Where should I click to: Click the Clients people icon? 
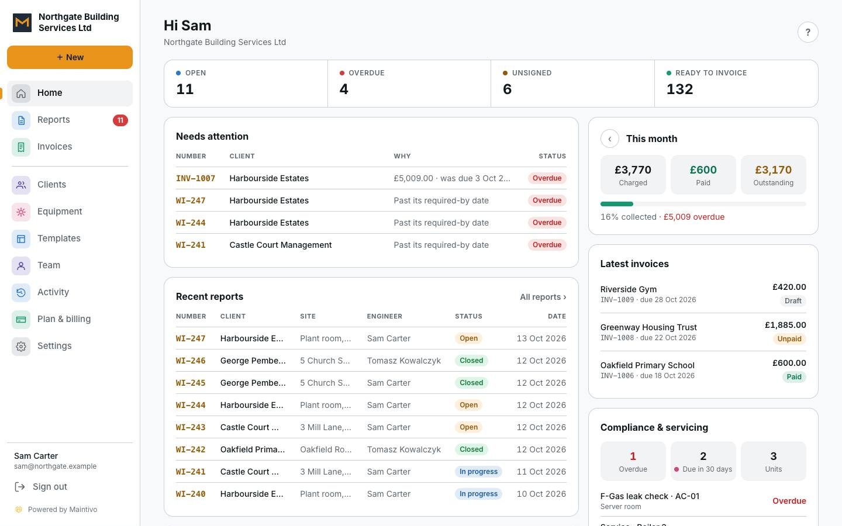pyautogui.click(x=21, y=185)
